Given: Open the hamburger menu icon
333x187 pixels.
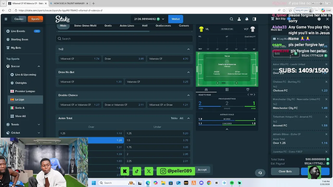Looking at the screenshot, I should pos(6,19).
